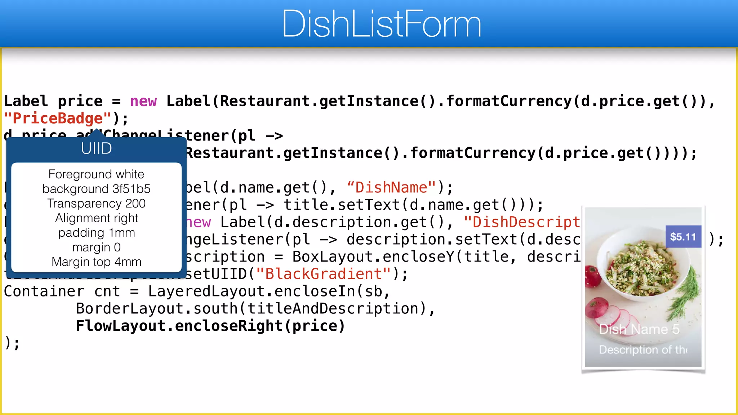Select 'background 3f51b5' line

pos(96,189)
